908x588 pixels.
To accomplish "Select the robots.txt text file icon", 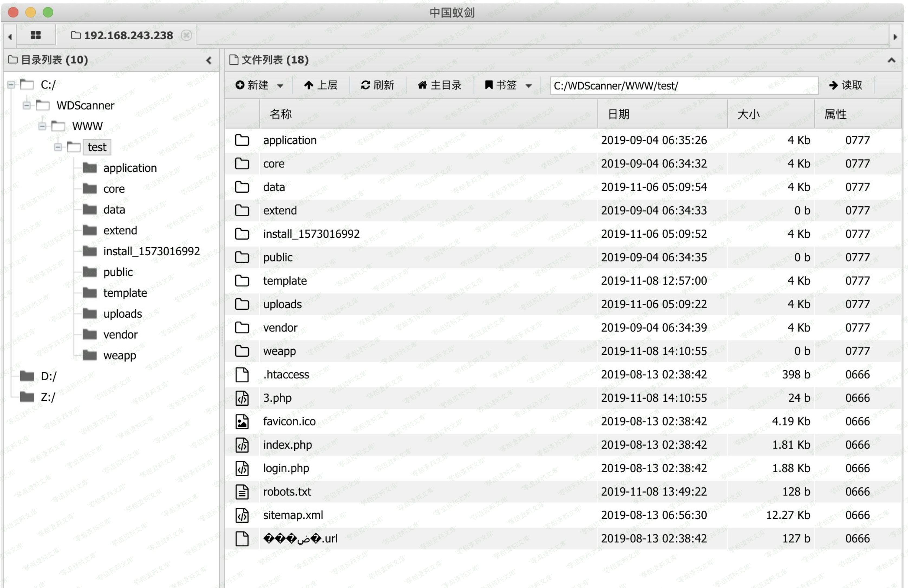I will [242, 492].
